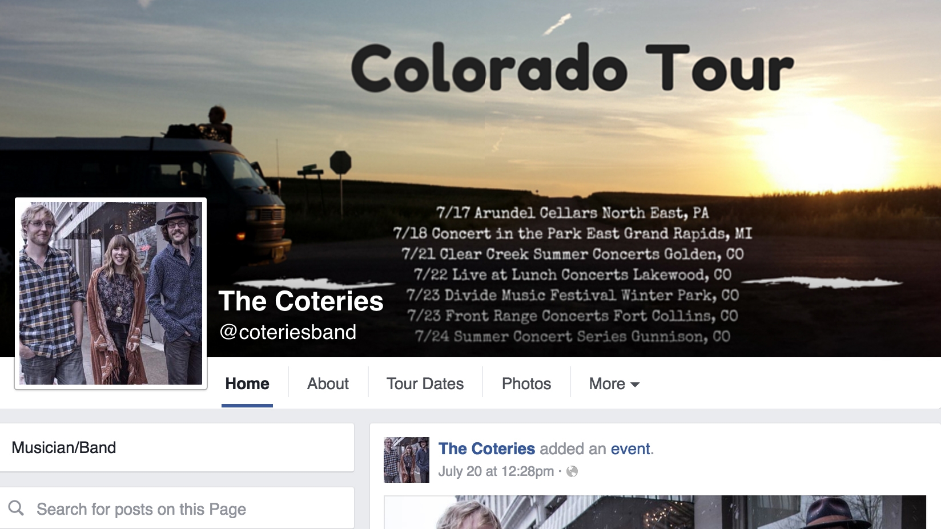
Task: Click the search magnifier icon
Action: point(16,508)
